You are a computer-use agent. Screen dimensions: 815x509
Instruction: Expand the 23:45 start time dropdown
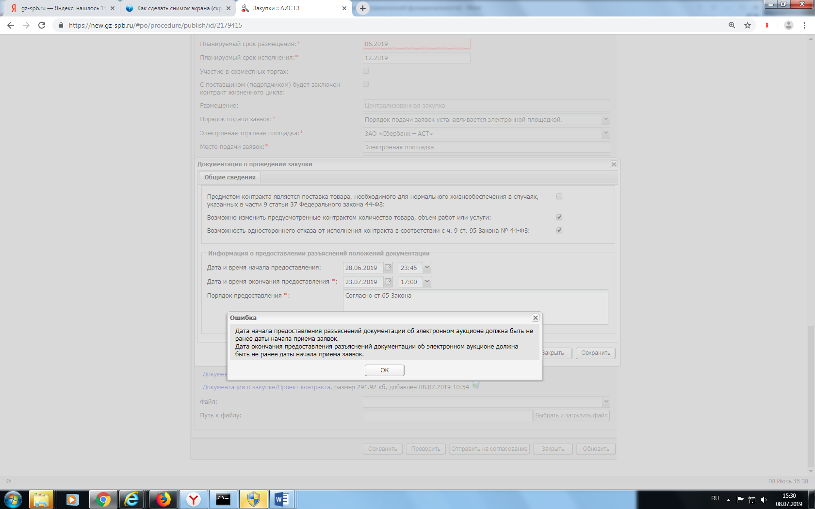click(x=427, y=268)
